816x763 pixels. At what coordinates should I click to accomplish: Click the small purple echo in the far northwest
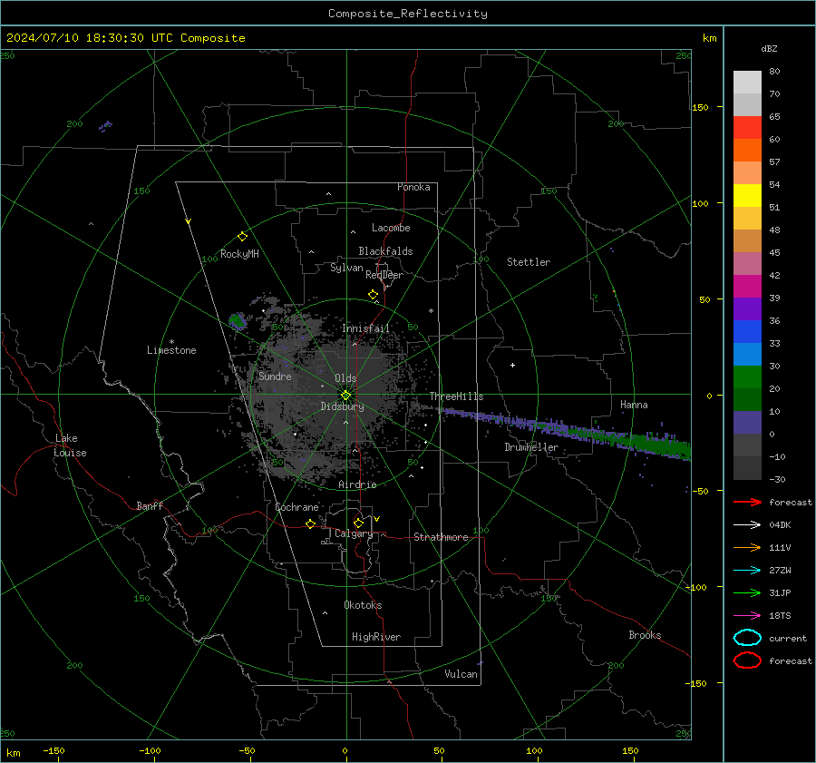pos(106,126)
